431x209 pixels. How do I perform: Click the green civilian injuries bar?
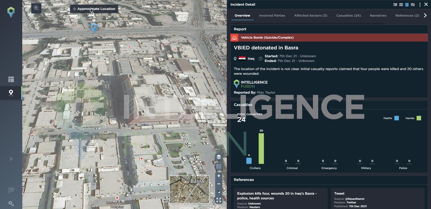(261, 149)
